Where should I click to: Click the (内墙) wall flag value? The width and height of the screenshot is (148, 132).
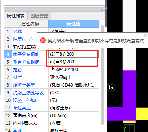[73, 123]
